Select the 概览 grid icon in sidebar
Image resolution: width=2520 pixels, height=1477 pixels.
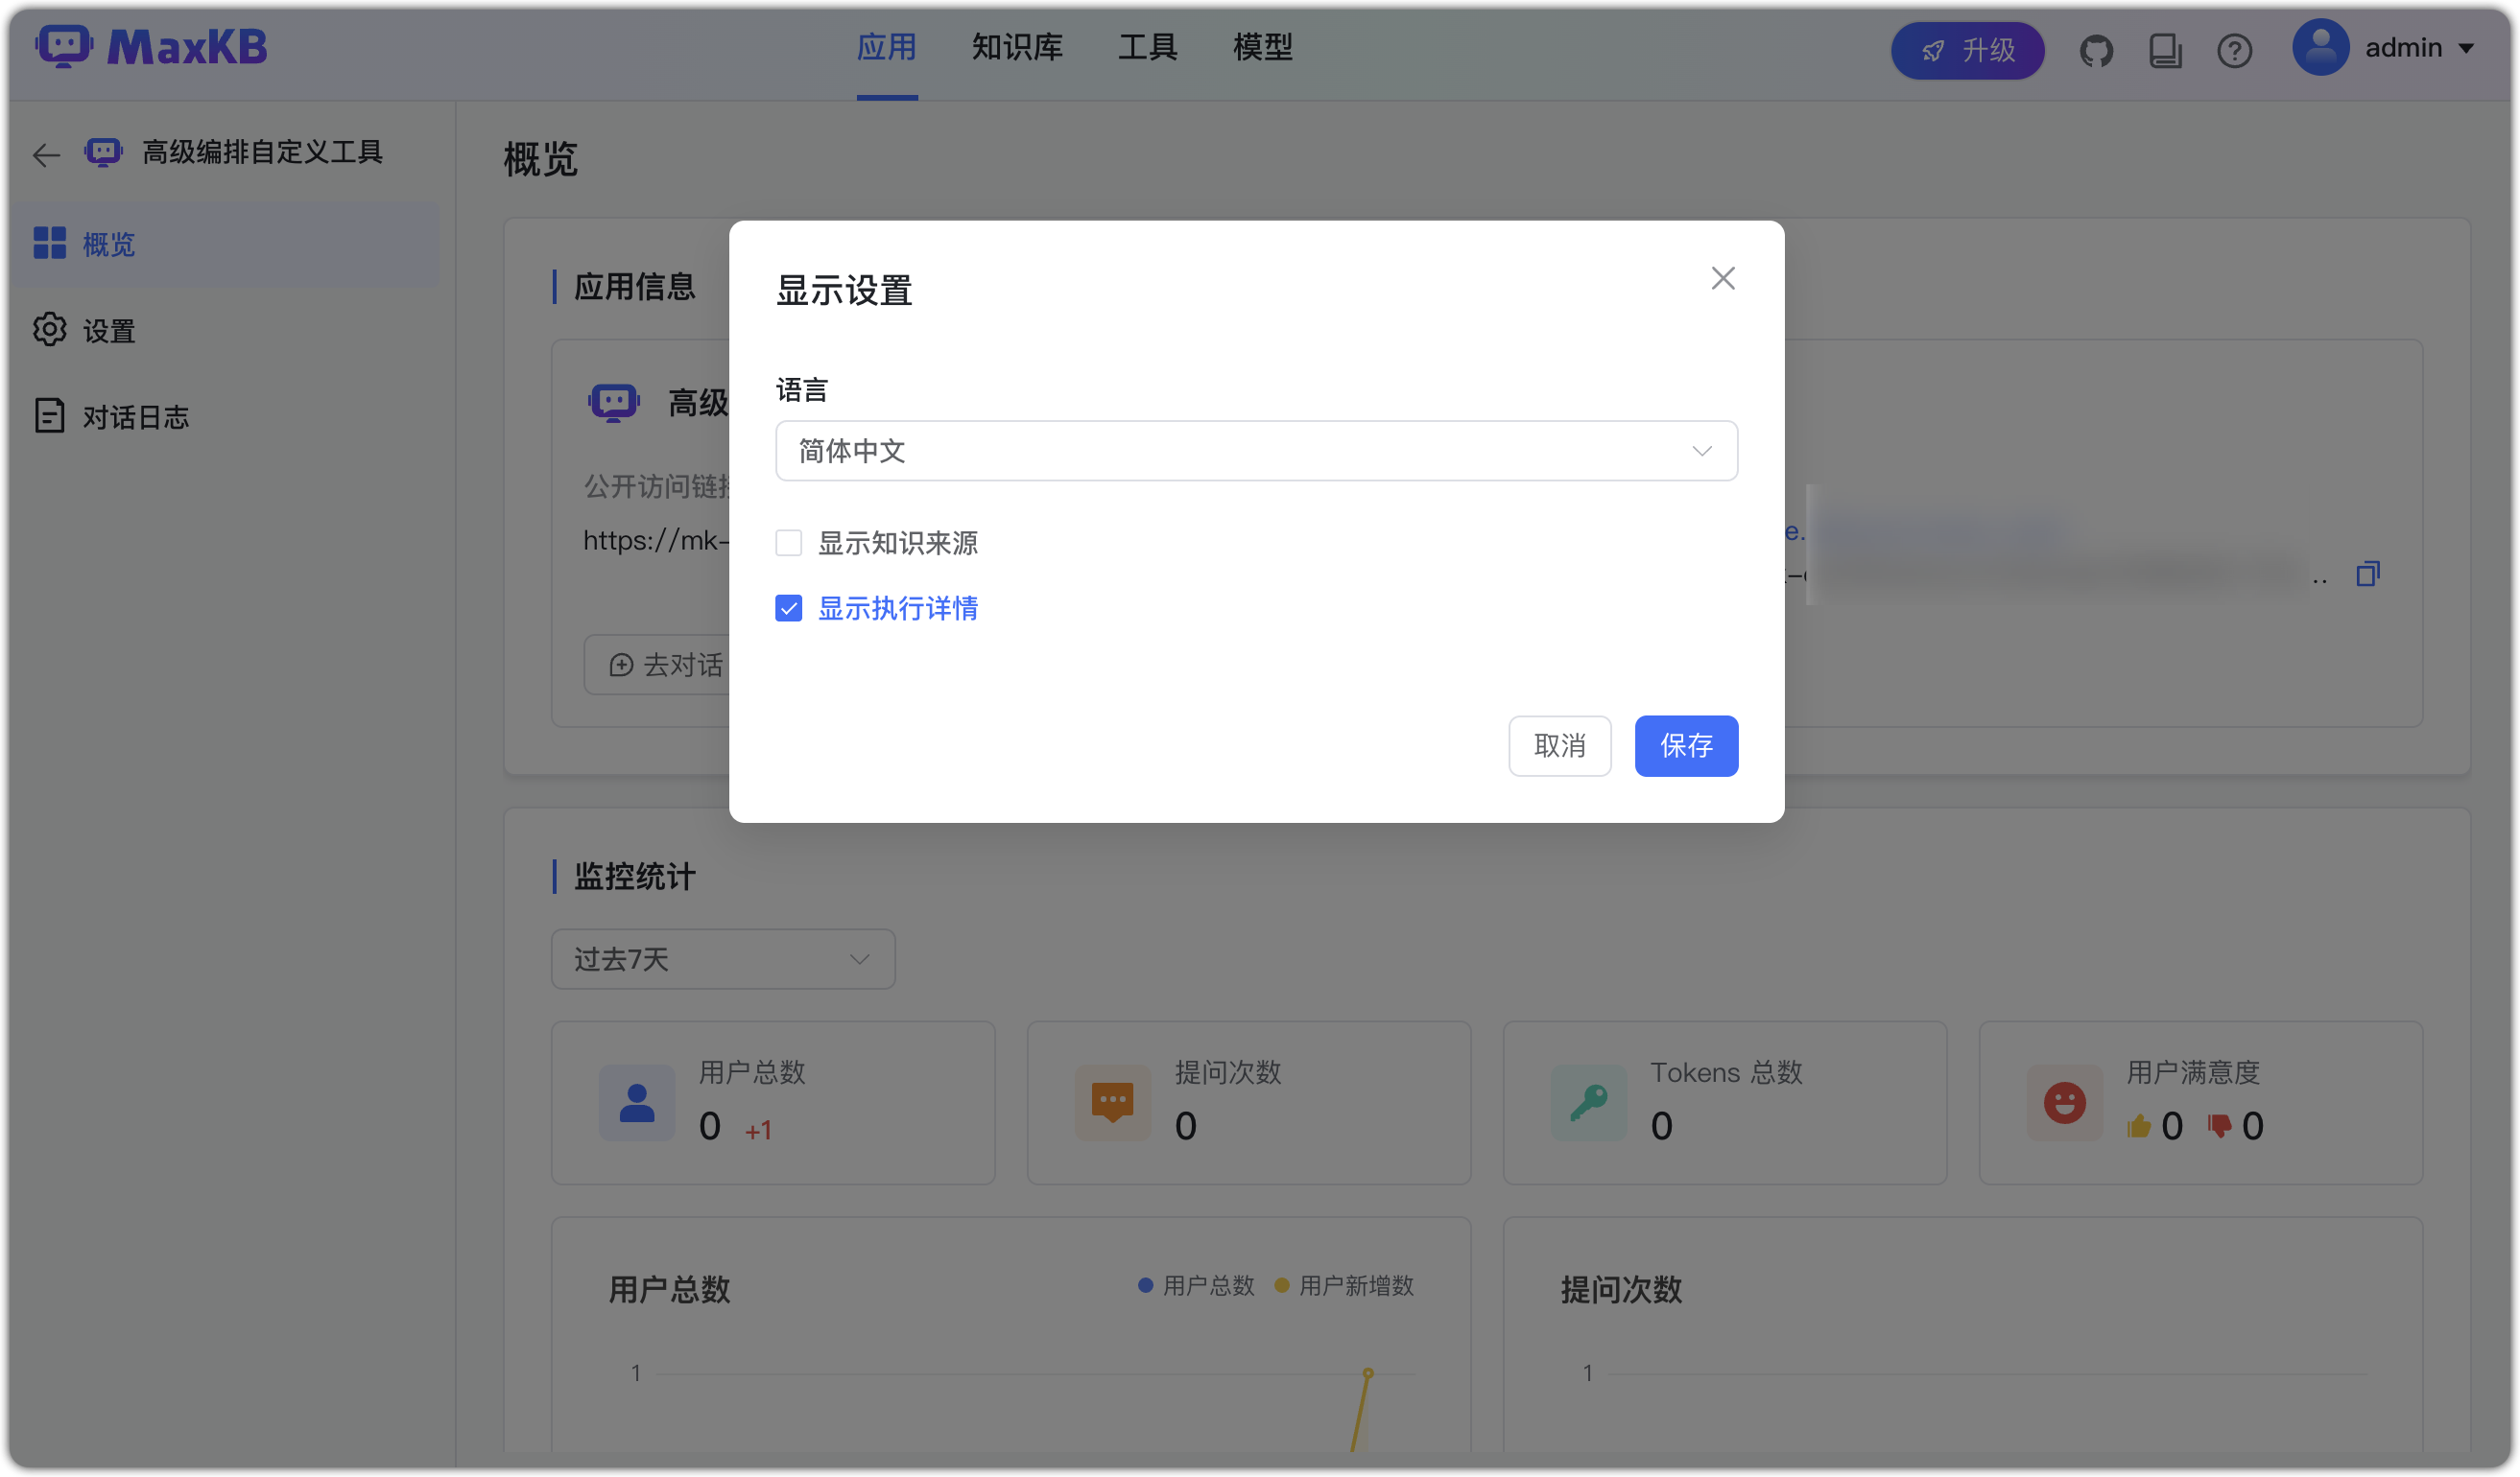pos(50,244)
